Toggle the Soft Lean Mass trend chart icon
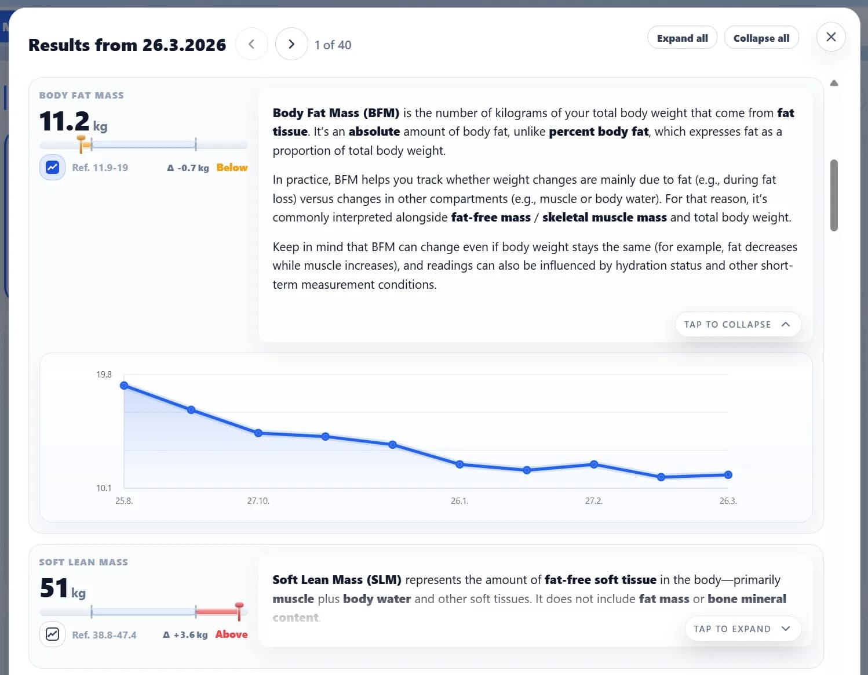 click(52, 634)
